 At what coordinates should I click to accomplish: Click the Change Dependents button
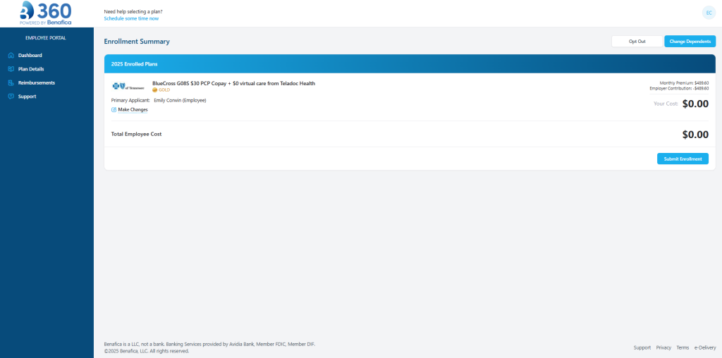click(690, 42)
